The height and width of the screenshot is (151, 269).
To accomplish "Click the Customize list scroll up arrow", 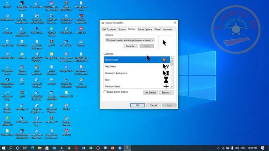I will click(x=172, y=58).
